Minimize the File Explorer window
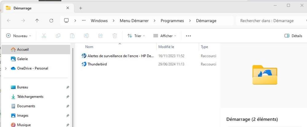The height and width of the screenshot is (127, 307). pyautogui.click(x=275, y=6)
